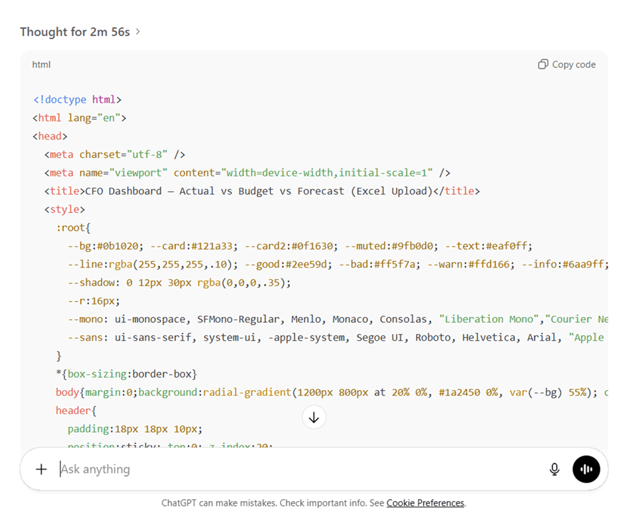This screenshot has width=618, height=511.
Task: Click the '--bg:#0b1020' color value
Action: 103,246
